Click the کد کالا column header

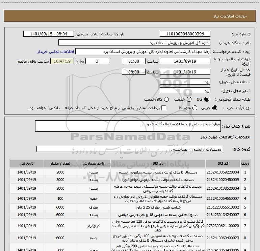223,164
